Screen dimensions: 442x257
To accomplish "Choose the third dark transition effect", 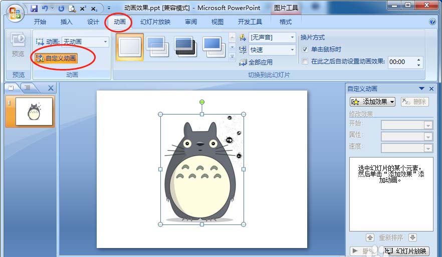I will pos(185,46).
